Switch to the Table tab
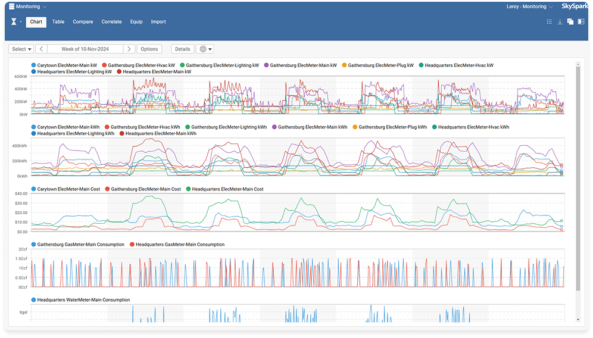Image resolution: width=593 pixels, height=338 pixels. coord(58,22)
